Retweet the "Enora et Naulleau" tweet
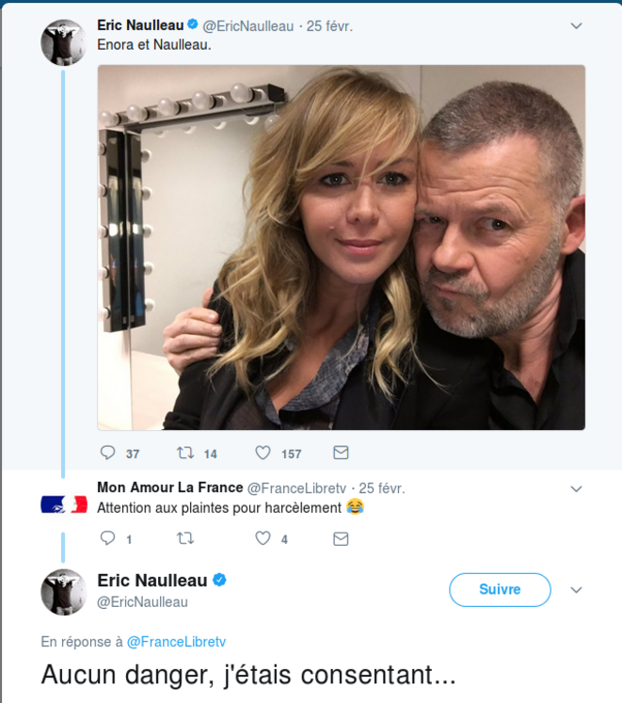The width and height of the screenshot is (622, 703). (185, 453)
